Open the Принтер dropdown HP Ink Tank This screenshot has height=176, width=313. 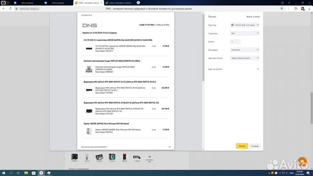(245, 25)
